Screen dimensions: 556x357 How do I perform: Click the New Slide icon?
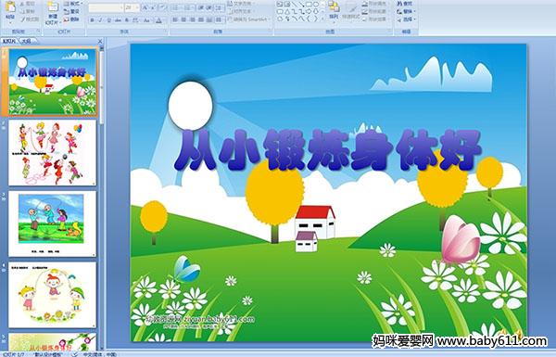[53, 10]
